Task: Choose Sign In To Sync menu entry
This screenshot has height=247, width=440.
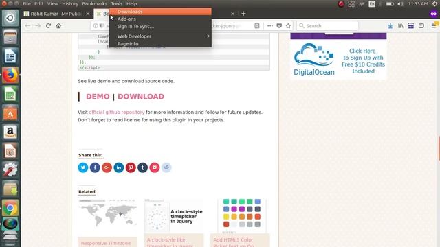Action: click(160, 26)
